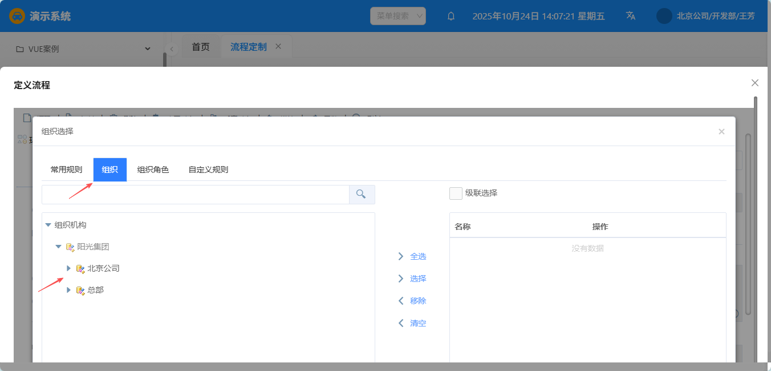Click the 全选 button
The image size is (771, 371).
tap(412, 256)
